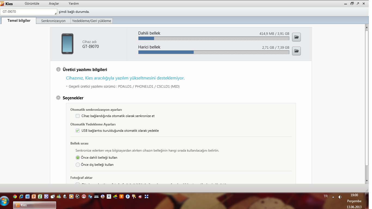Click the scrollbar down arrow
The width and height of the screenshot is (372, 209).
tap(367, 181)
